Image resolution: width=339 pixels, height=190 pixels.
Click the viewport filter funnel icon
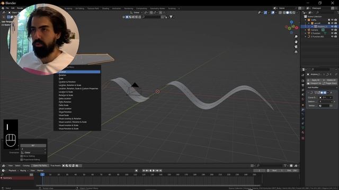point(171,17)
